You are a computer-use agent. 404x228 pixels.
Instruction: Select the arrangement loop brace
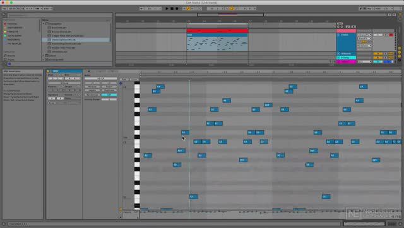217,24
